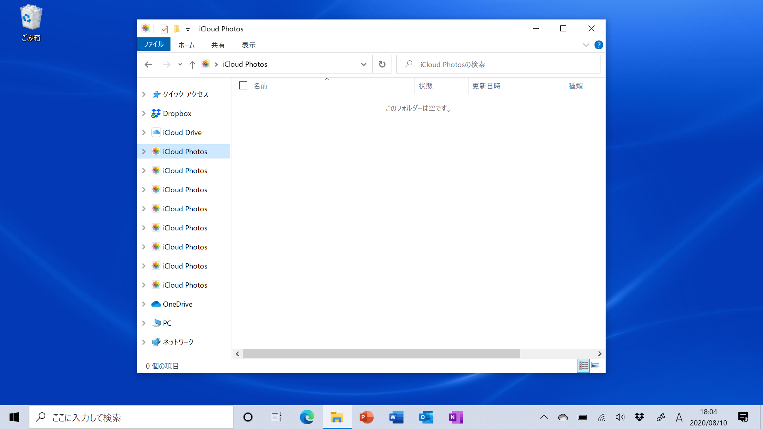Open the Wi-Fi network tray icon

point(601,417)
